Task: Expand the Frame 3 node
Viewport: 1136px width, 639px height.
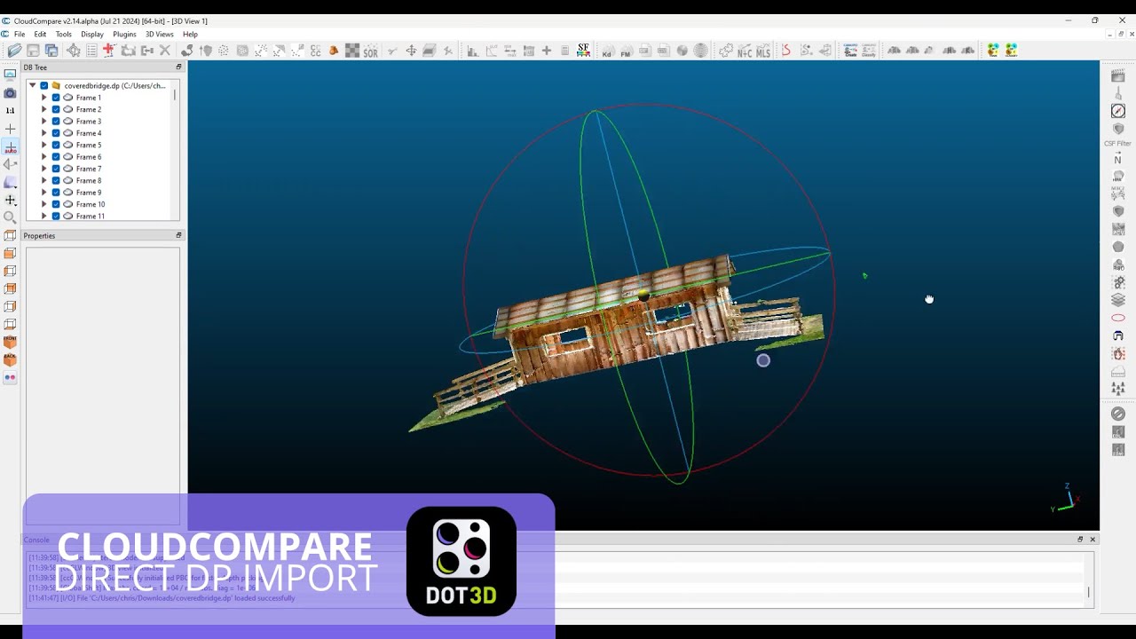Action: click(44, 122)
